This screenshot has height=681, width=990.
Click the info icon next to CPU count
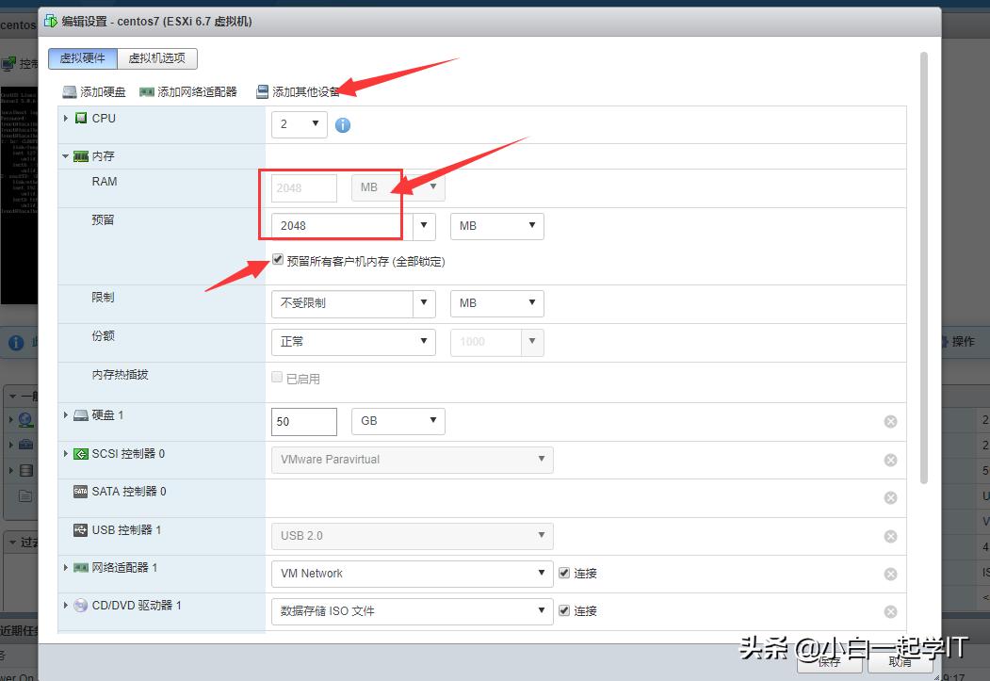pos(343,123)
